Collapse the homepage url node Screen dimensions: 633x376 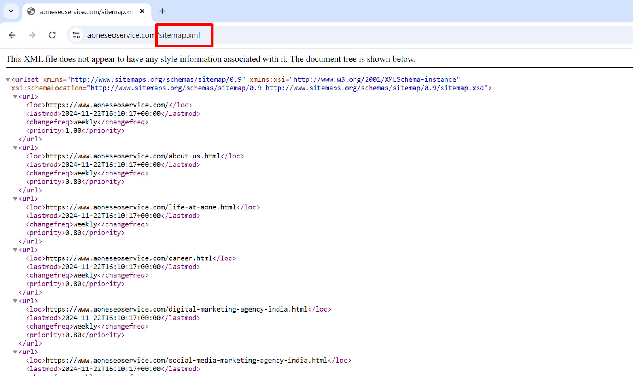click(15, 97)
